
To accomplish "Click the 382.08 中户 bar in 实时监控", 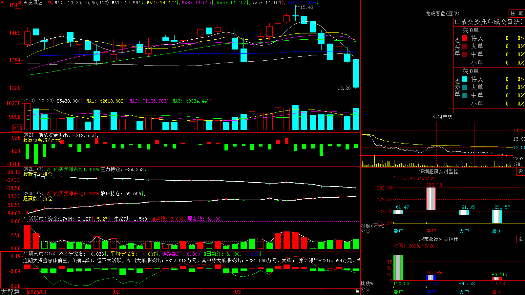I will (431, 199).
